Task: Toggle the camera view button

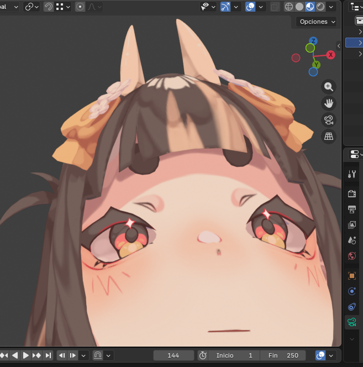Action: pos(329,120)
